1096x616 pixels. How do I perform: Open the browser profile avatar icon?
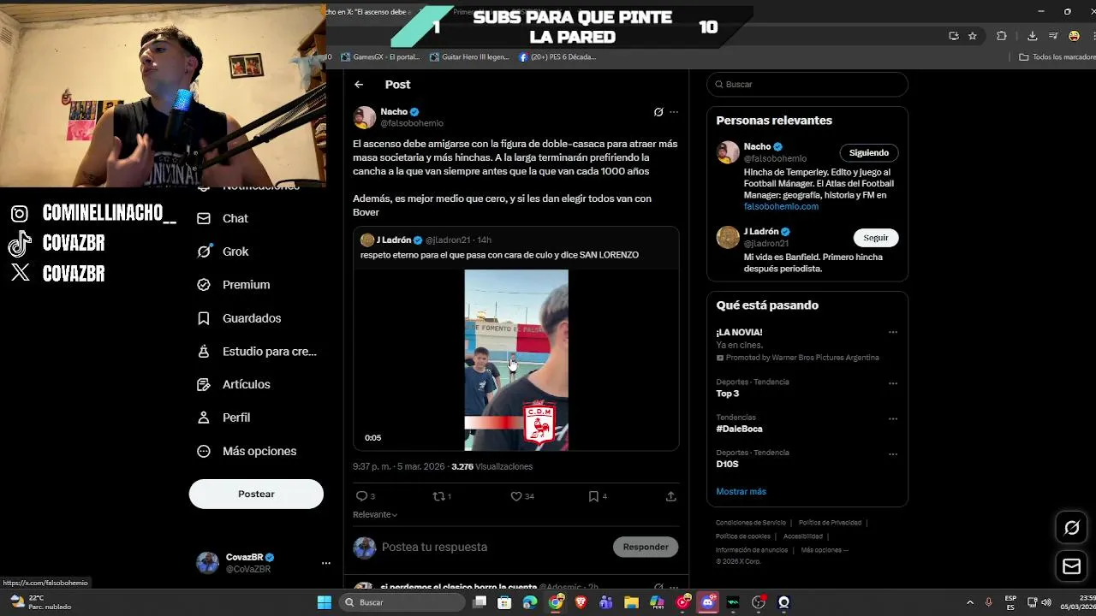pyautogui.click(x=1074, y=36)
